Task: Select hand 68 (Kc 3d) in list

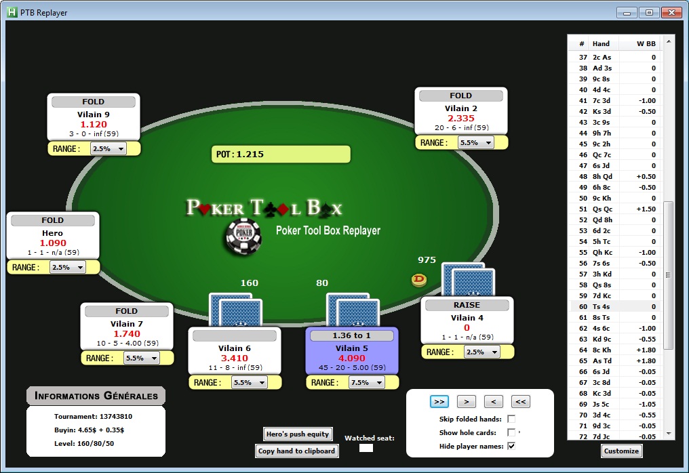Action: (615, 393)
